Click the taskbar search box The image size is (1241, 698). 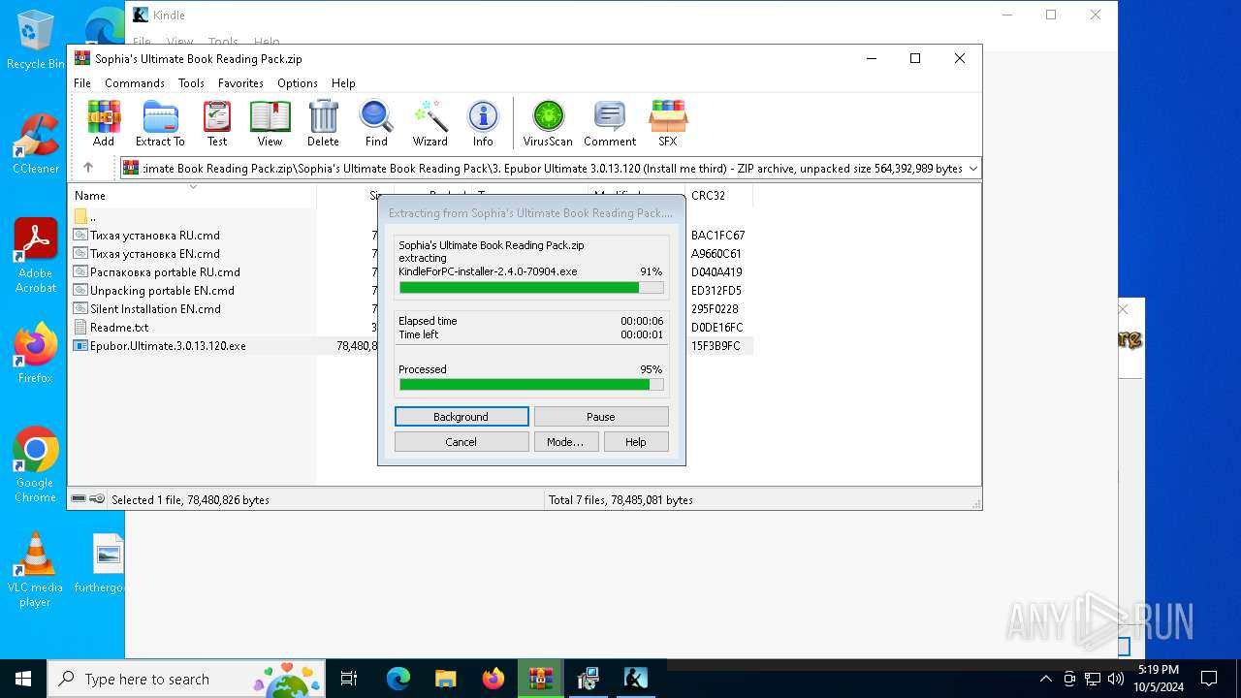click(x=187, y=679)
